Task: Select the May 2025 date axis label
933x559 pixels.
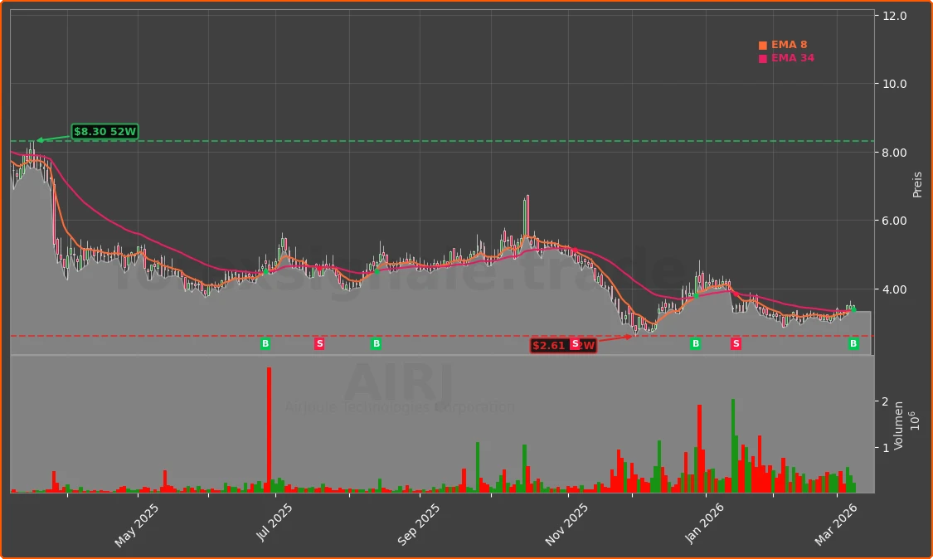Action: pyautogui.click(x=135, y=522)
